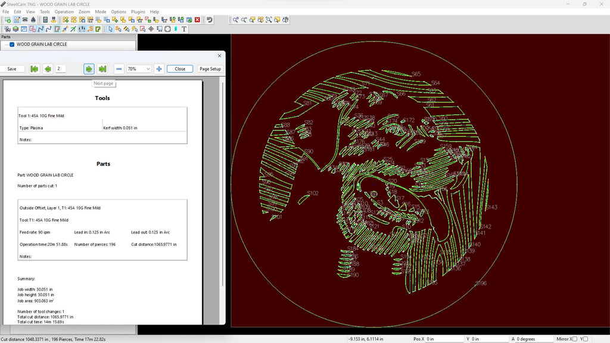Click the preview vertical scrollbar

click(x=223, y=183)
